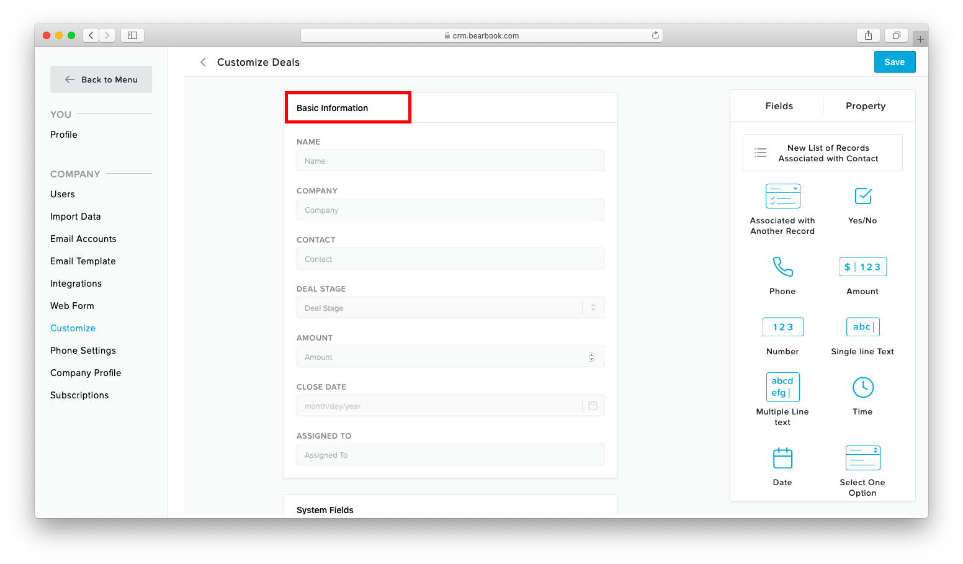963x564 pixels.
Task: Open Integrations in the sidebar
Action: (x=76, y=284)
